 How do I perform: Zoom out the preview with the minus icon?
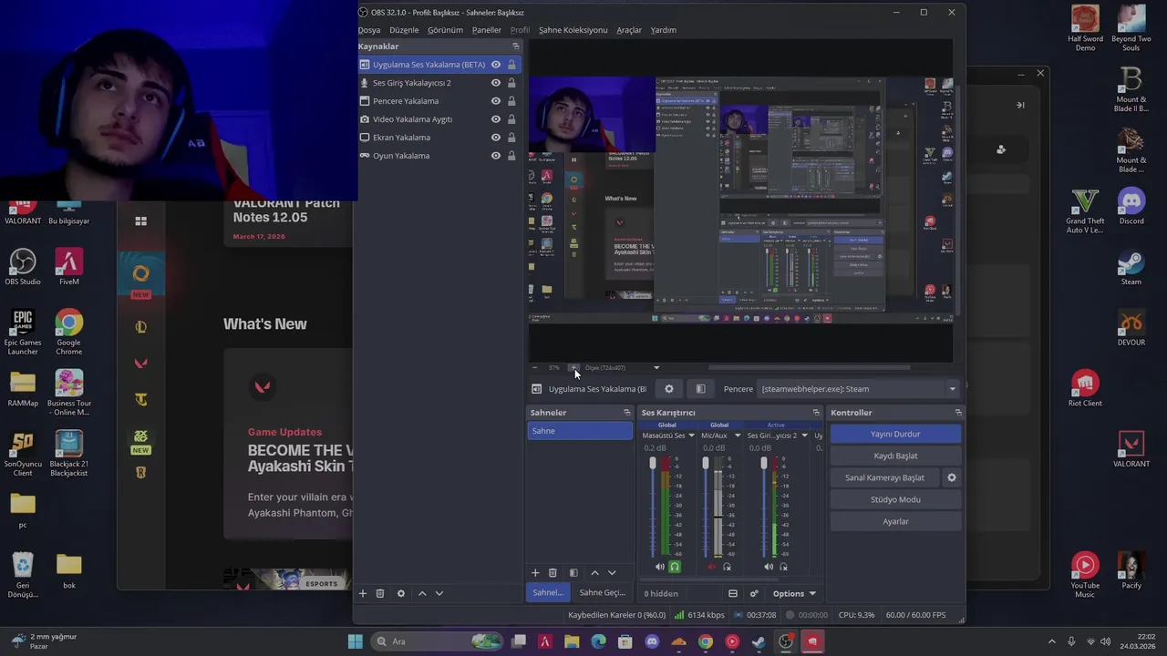[534, 368]
